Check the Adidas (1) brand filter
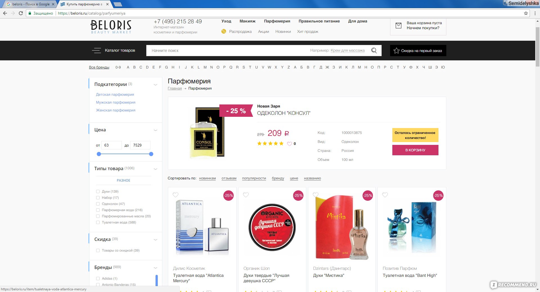 point(98,279)
